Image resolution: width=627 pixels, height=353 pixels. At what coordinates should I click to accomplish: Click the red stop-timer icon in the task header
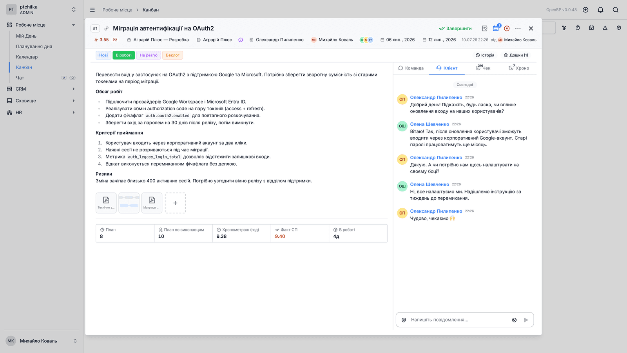[507, 28]
